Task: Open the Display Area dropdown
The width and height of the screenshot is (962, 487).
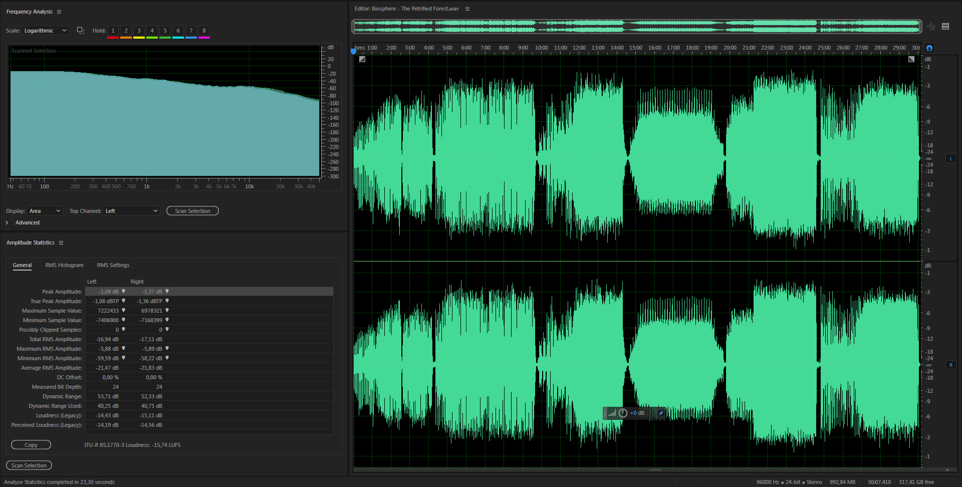Action: 45,211
